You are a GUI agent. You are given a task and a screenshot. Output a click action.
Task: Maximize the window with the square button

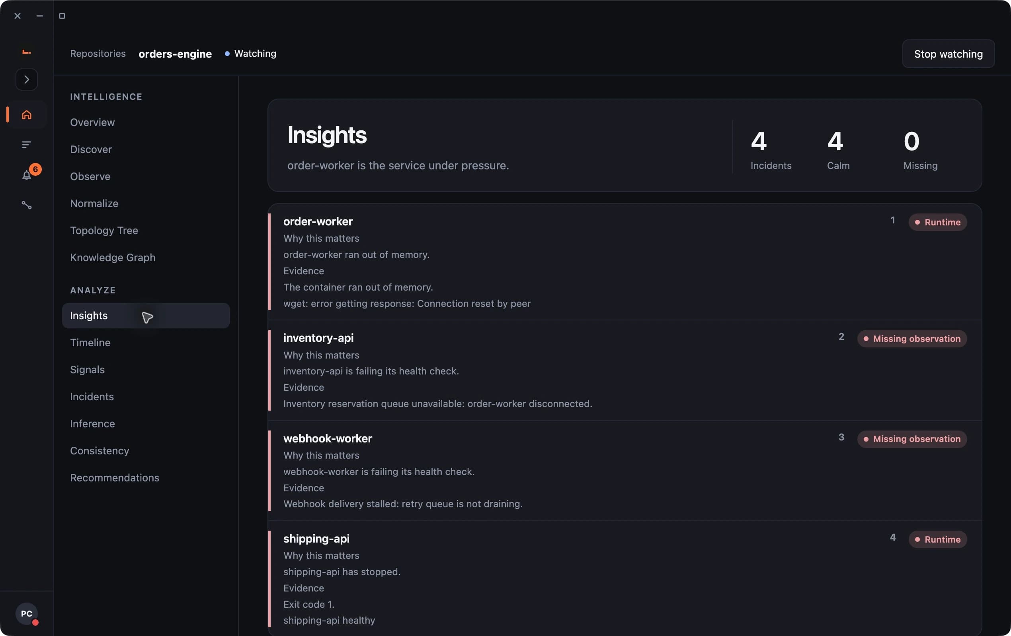point(62,16)
